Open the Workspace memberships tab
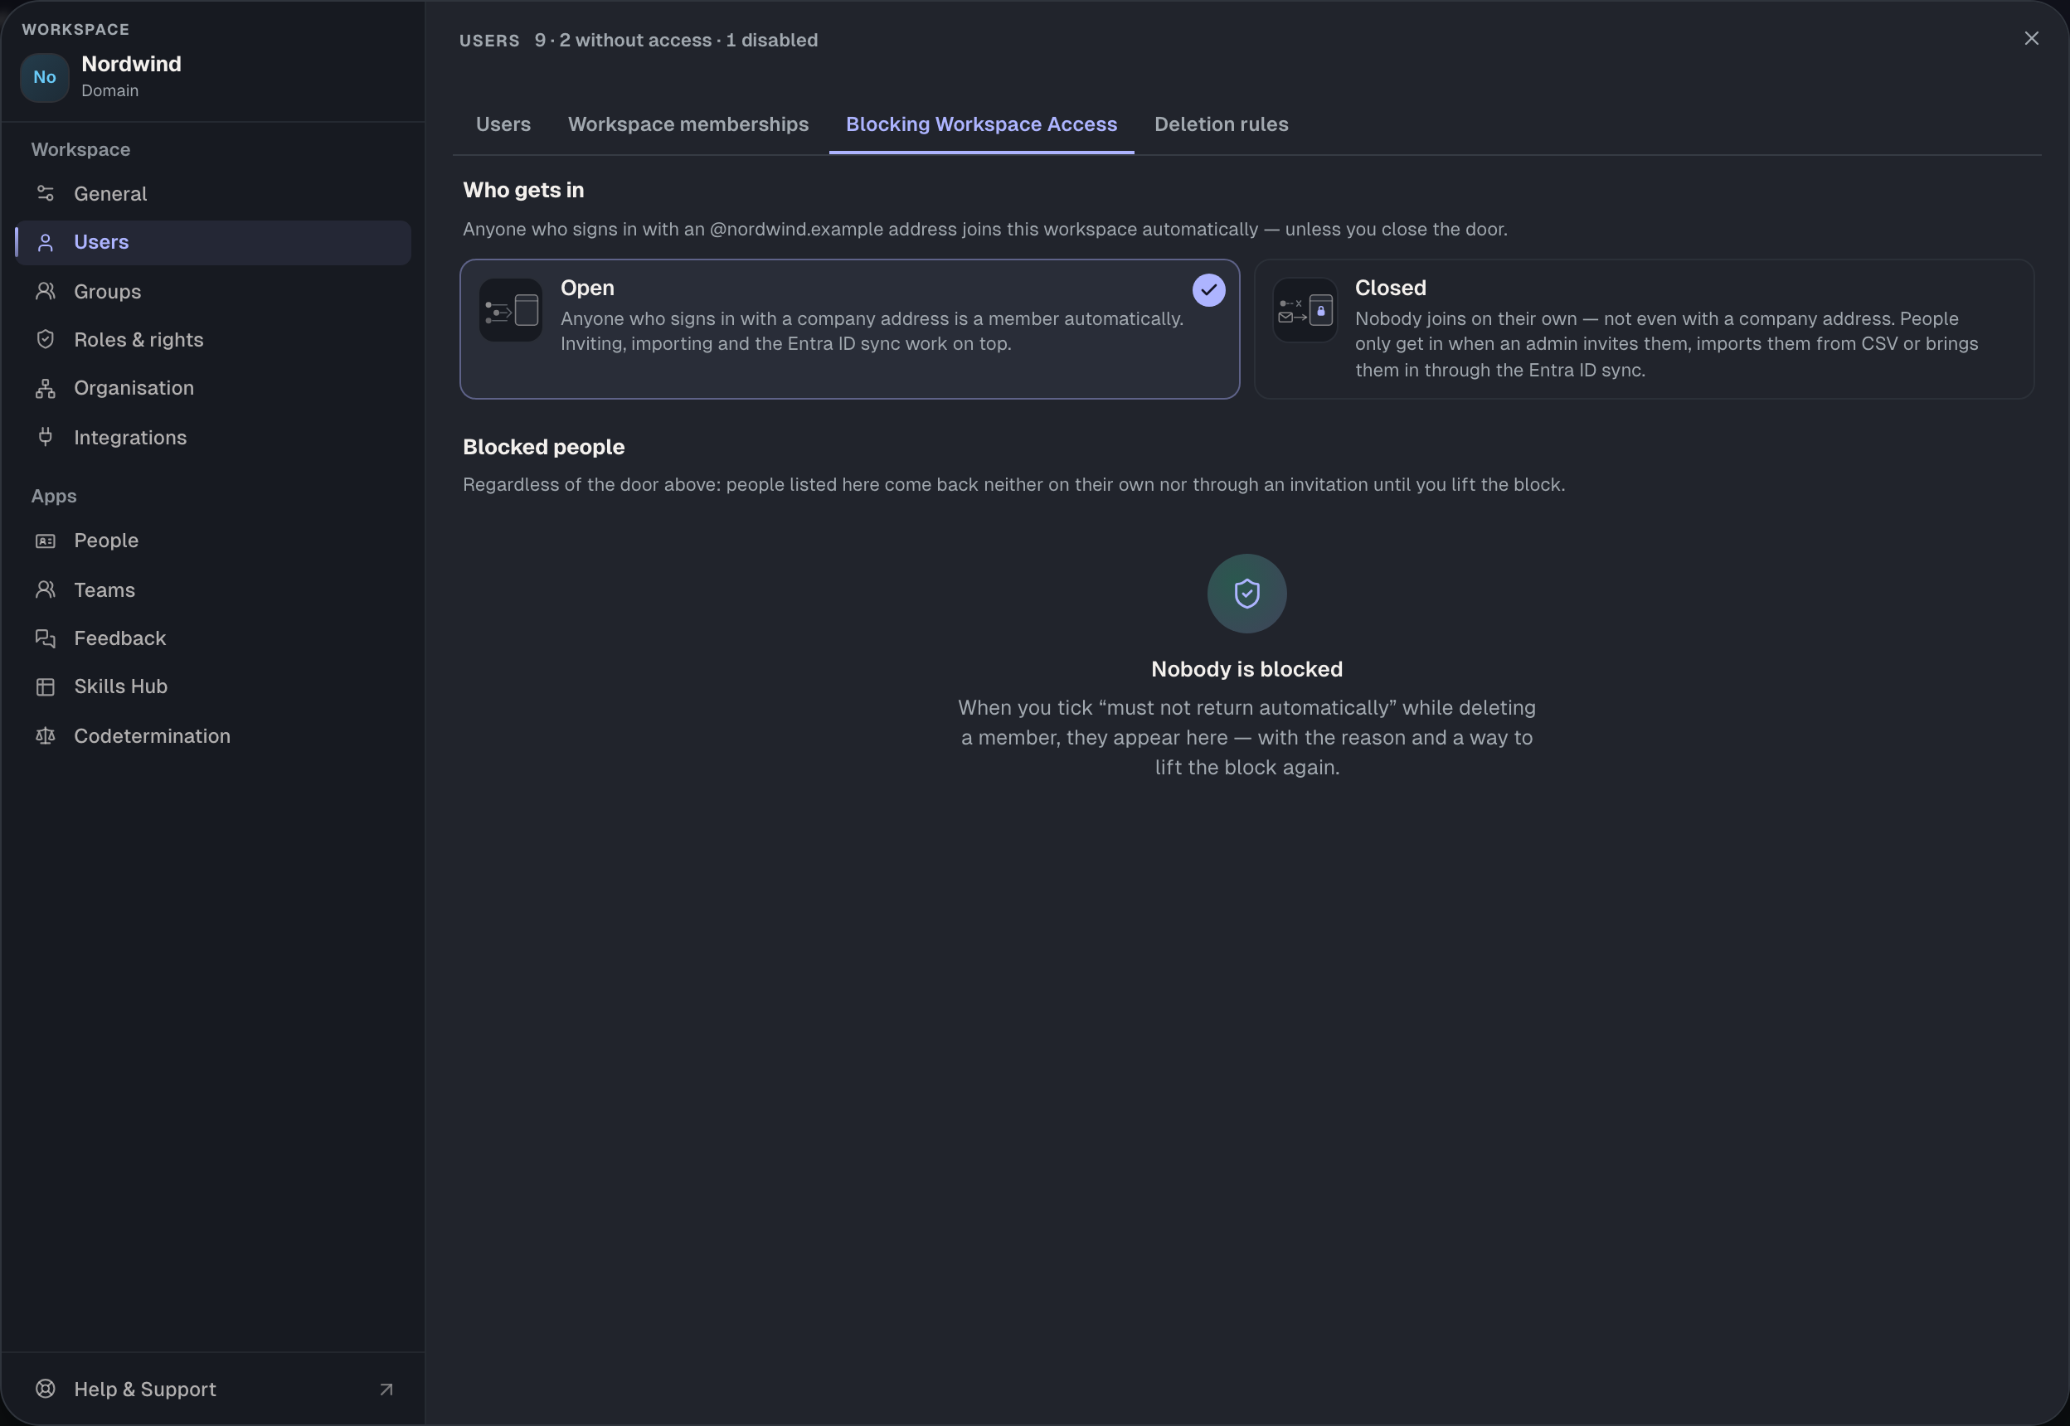 point(688,124)
